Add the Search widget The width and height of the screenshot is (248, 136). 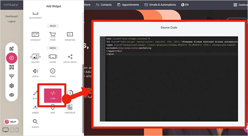click(35, 124)
